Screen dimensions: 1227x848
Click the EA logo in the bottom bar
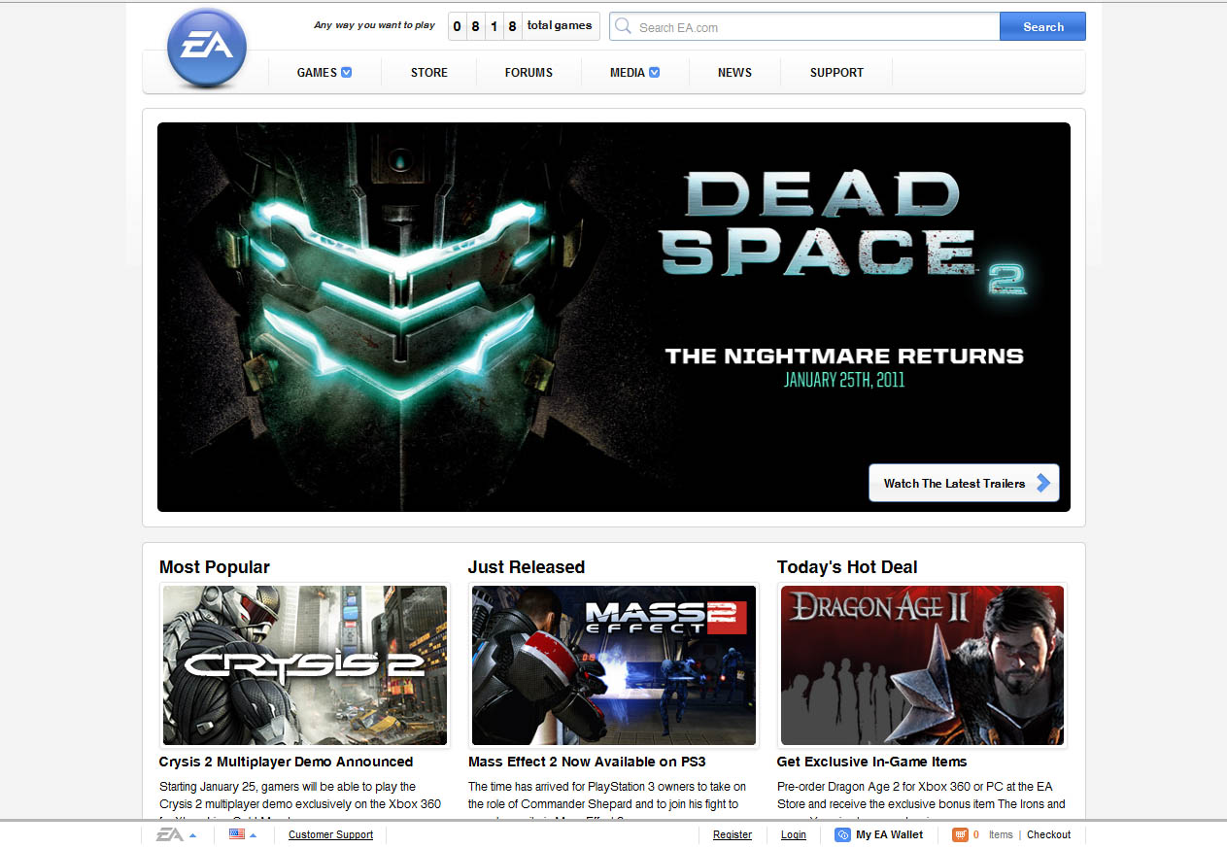click(x=170, y=834)
